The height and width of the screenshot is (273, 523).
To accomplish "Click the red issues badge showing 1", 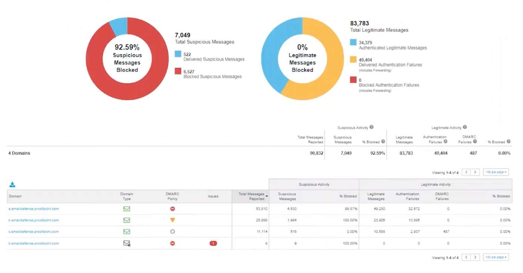I will pyautogui.click(x=213, y=244).
